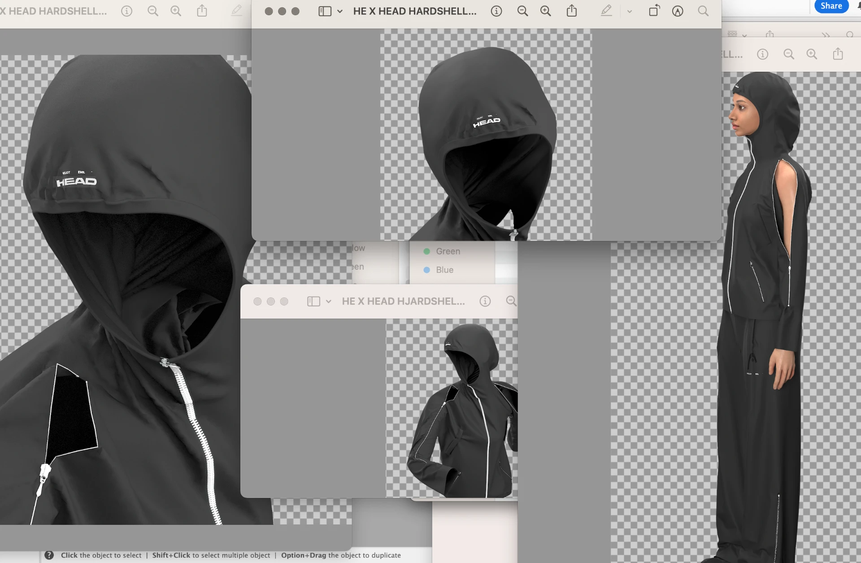Close the front HARDSHELL window
This screenshot has height=563, width=861.
coord(269,11)
